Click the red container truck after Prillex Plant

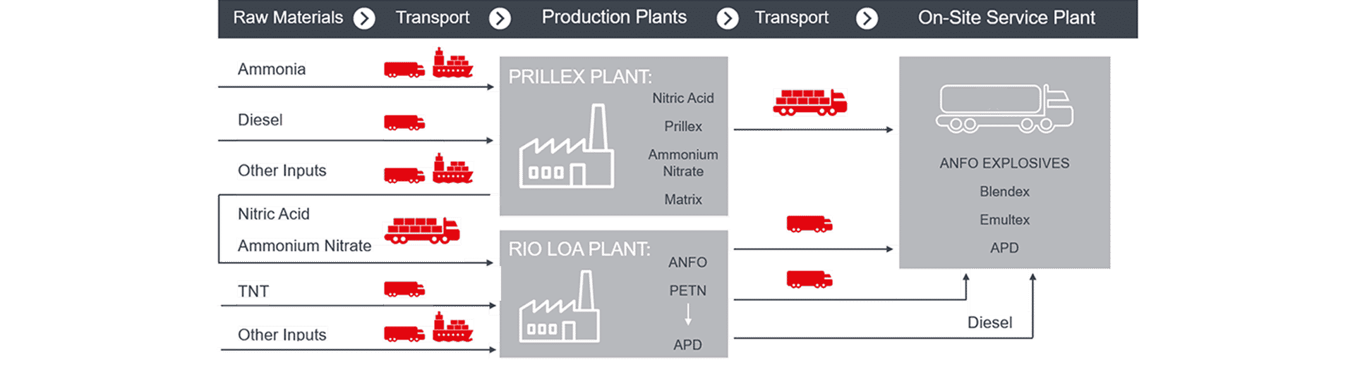[x=810, y=102]
